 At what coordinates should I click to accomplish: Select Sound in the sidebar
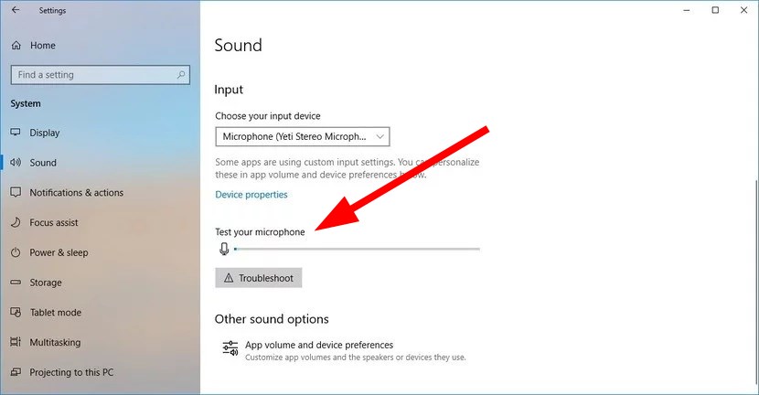pyautogui.click(x=43, y=163)
